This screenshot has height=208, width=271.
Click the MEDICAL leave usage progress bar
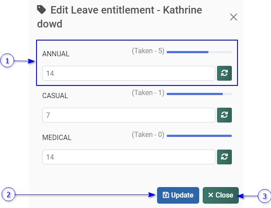199,136
